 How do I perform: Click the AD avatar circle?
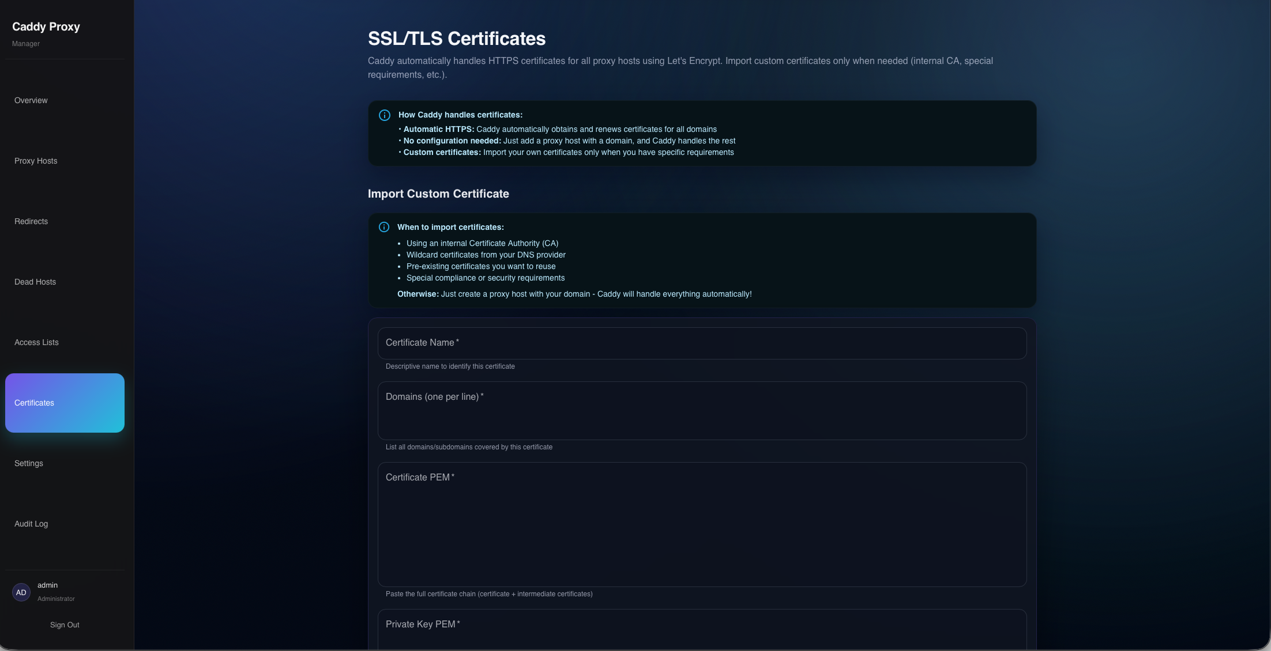(21, 592)
